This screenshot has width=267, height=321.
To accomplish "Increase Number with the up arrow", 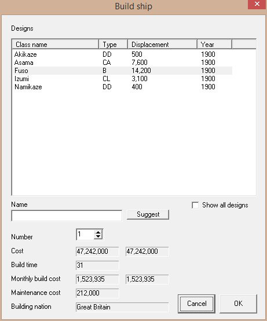I will pyautogui.click(x=98, y=232).
